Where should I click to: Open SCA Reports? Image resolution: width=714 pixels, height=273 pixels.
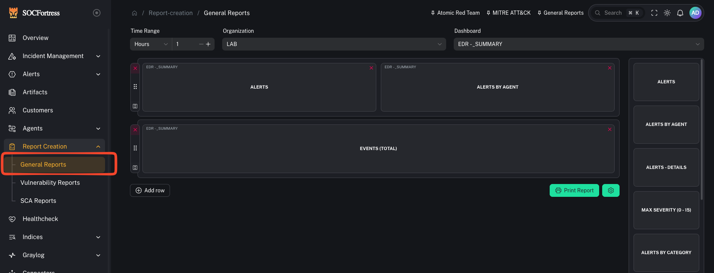(38, 201)
